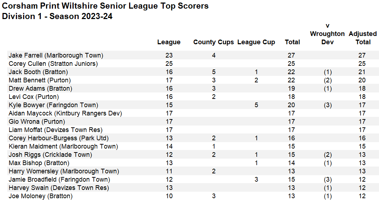The height and width of the screenshot is (200, 379).
Task: Click Corey Cullen's Adjusted Total of 25
Action: click(x=362, y=64)
